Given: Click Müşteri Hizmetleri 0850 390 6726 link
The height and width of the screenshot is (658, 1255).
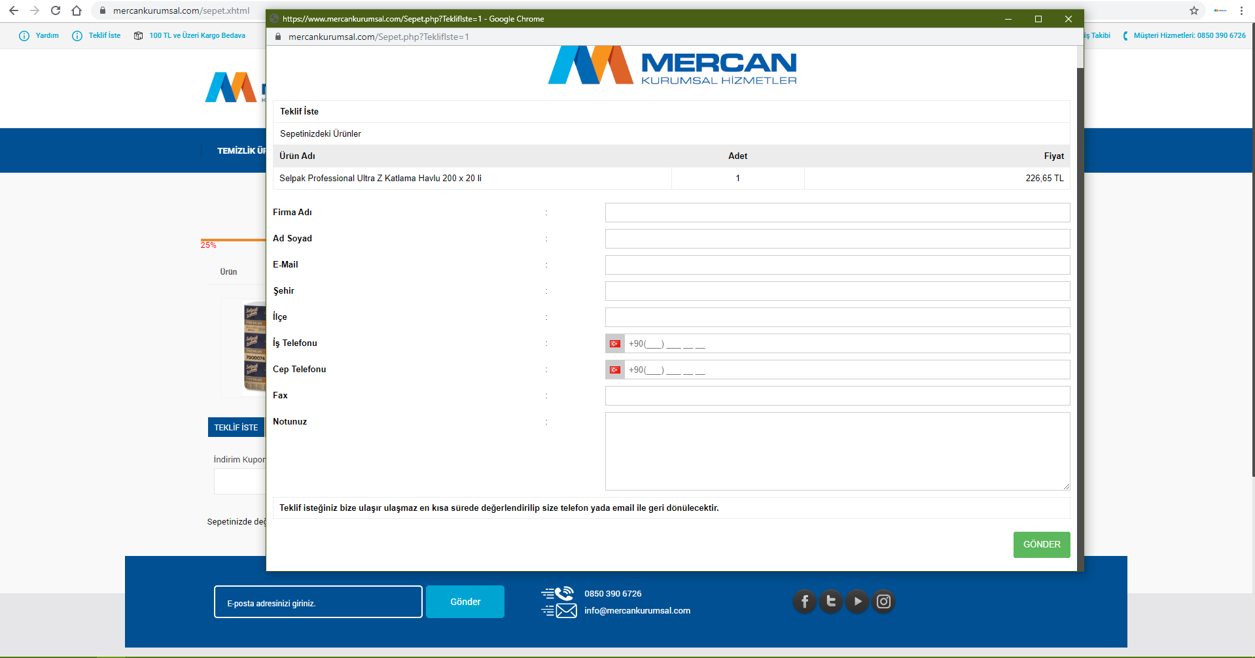Looking at the screenshot, I should 1190,36.
